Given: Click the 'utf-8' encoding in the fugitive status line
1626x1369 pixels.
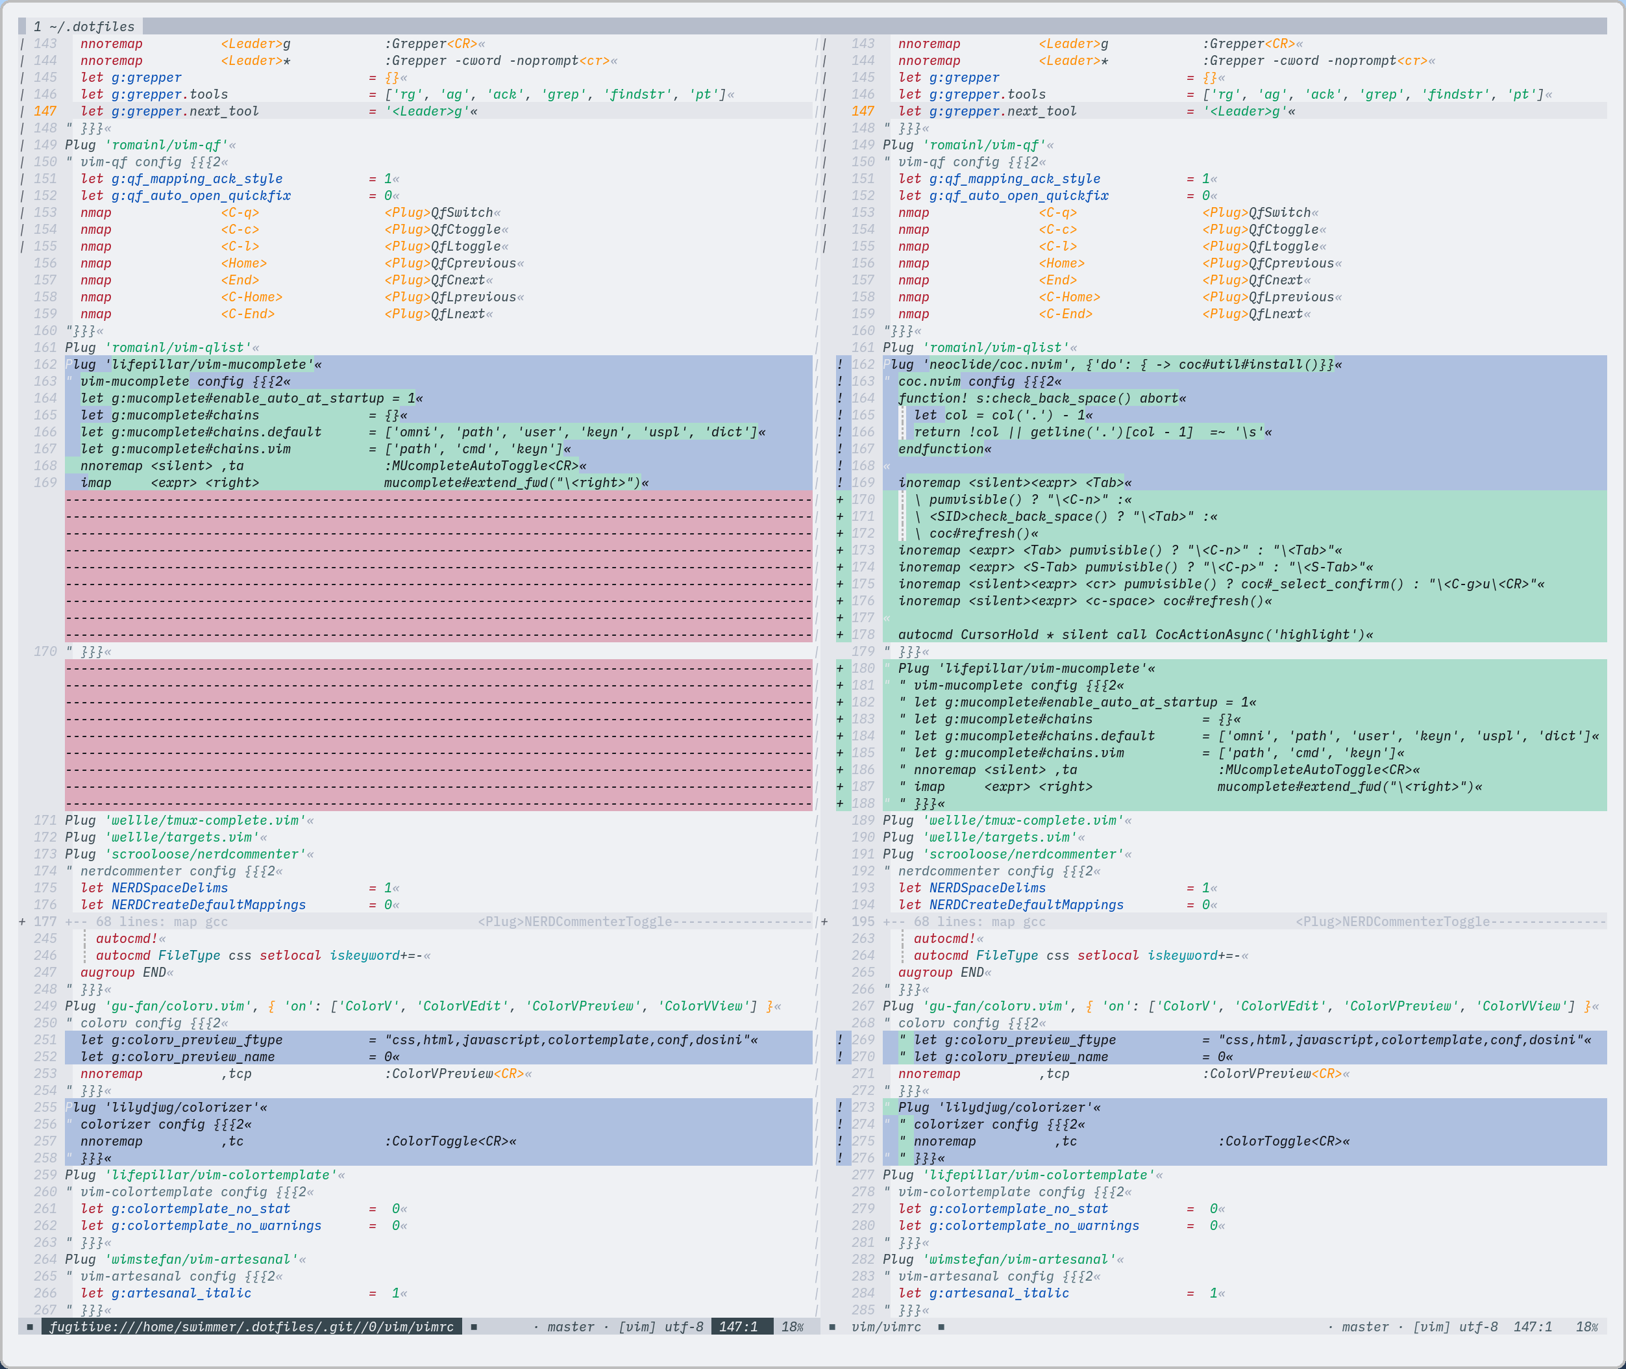Looking at the screenshot, I should [684, 1327].
